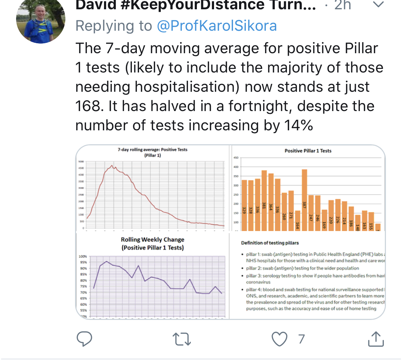Click the bar labeled 387 in the chart
This screenshot has width=402, height=361.
[x=304, y=200]
